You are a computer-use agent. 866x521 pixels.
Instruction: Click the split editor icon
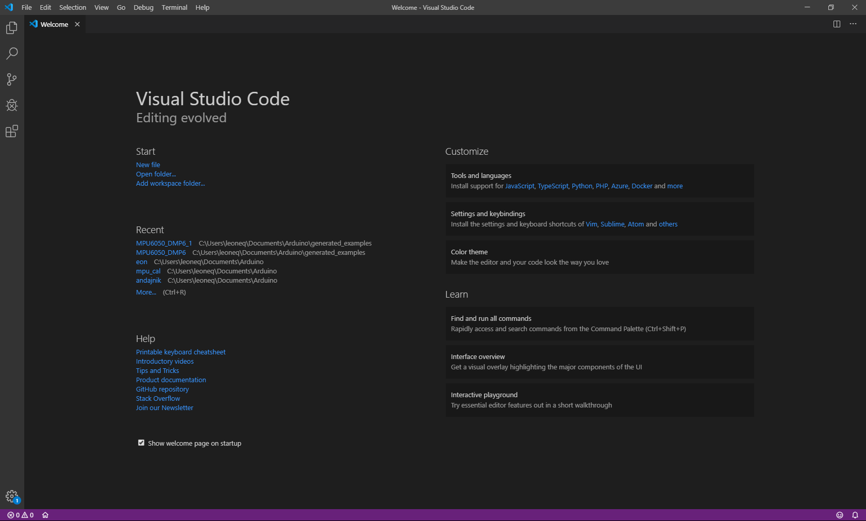click(837, 24)
